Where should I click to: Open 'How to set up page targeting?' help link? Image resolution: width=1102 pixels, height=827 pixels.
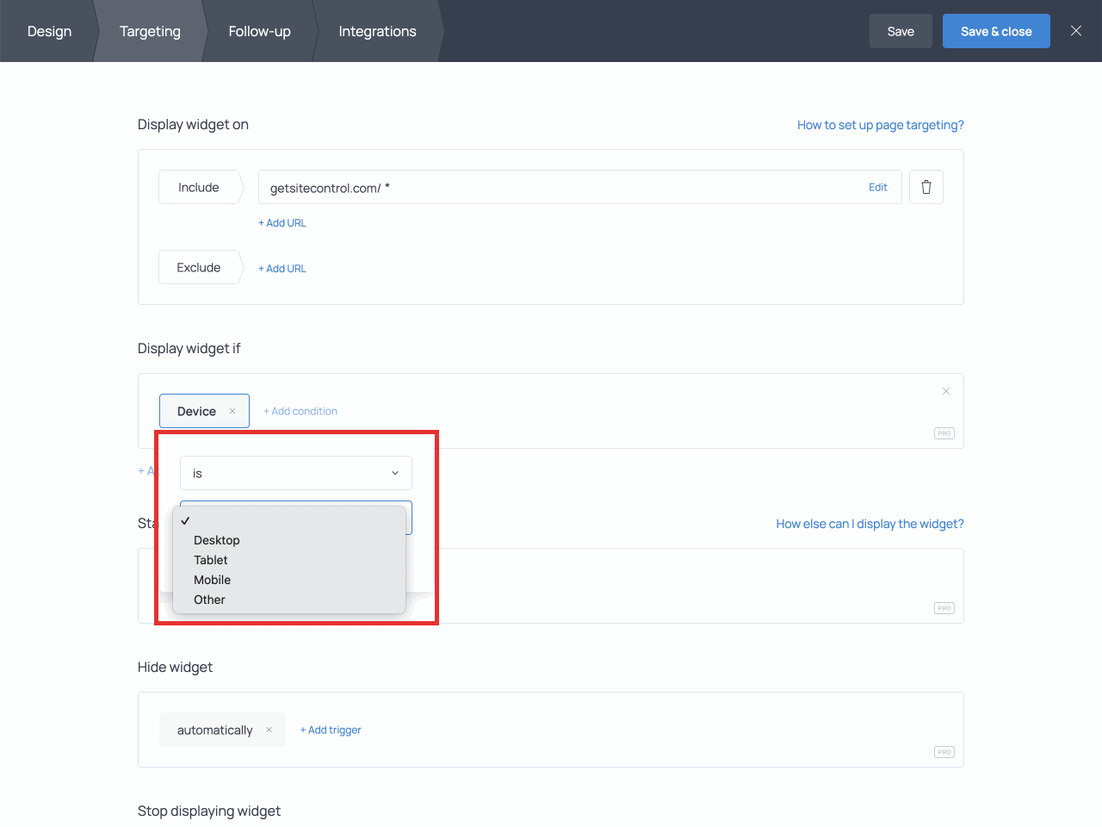coord(880,124)
